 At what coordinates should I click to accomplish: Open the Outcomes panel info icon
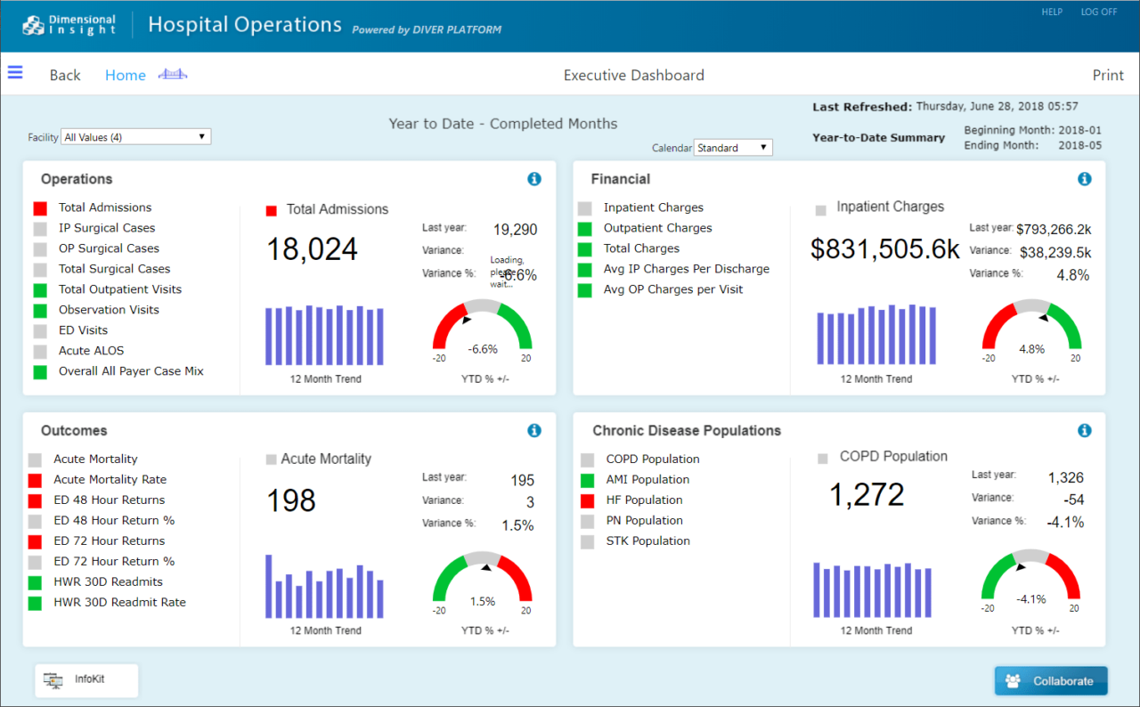pyautogui.click(x=533, y=430)
